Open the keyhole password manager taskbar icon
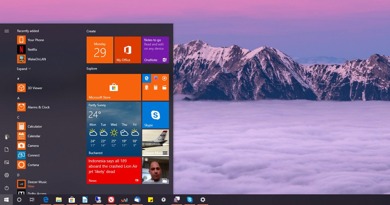This screenshot has width=390, height=205. (164, 200)
